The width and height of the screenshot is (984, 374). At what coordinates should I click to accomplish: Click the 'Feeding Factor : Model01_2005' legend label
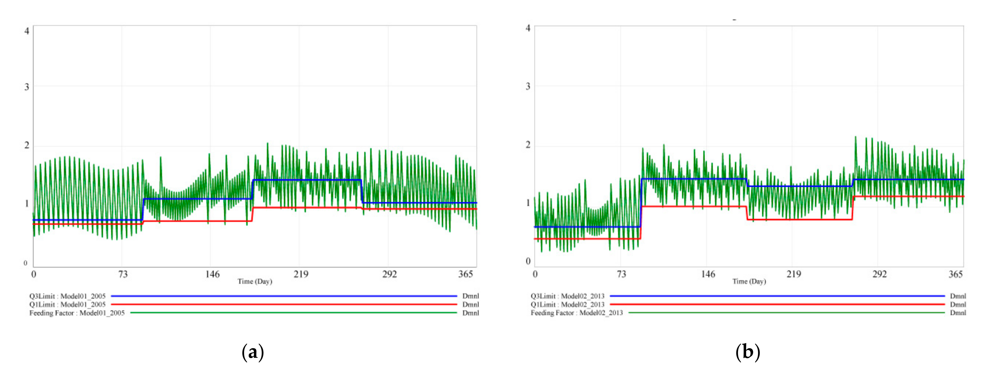click(x=77, y=313)
